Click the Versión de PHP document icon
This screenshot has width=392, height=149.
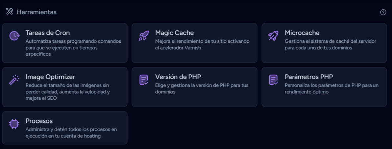point(144,80)
